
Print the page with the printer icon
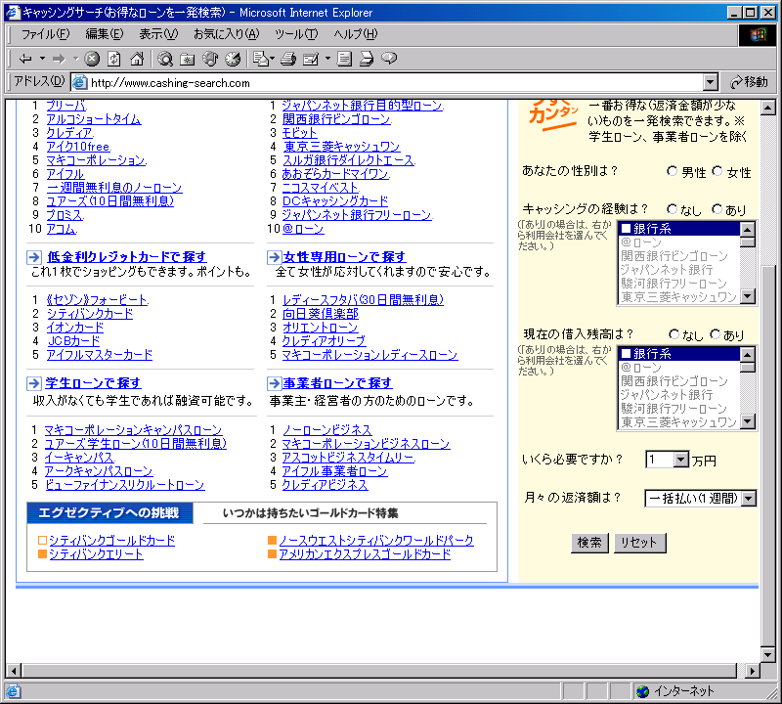(288, 59)
